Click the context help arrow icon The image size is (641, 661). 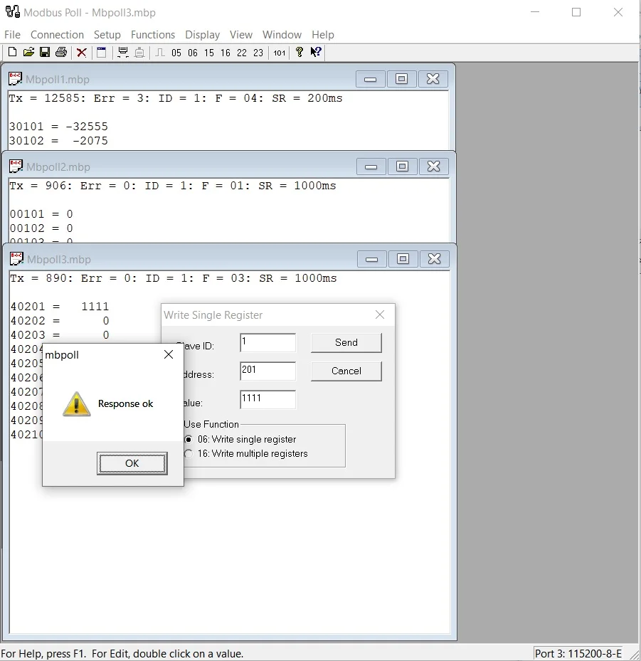pyautogui.click(x=316, y=52)
